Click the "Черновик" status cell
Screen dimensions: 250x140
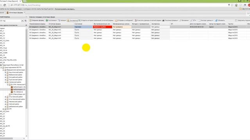coord(83,27)
